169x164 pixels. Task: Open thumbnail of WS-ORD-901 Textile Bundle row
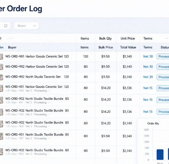click(x=2, y=136)
